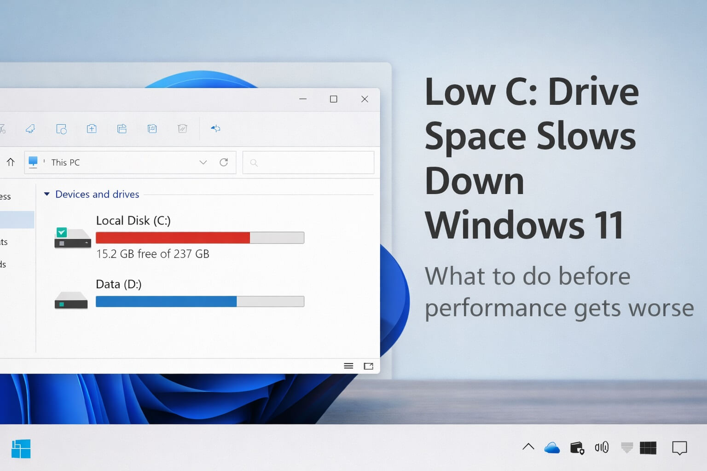Click the refresh button beside address bar
707x471 pixels.
pos(224,162)
